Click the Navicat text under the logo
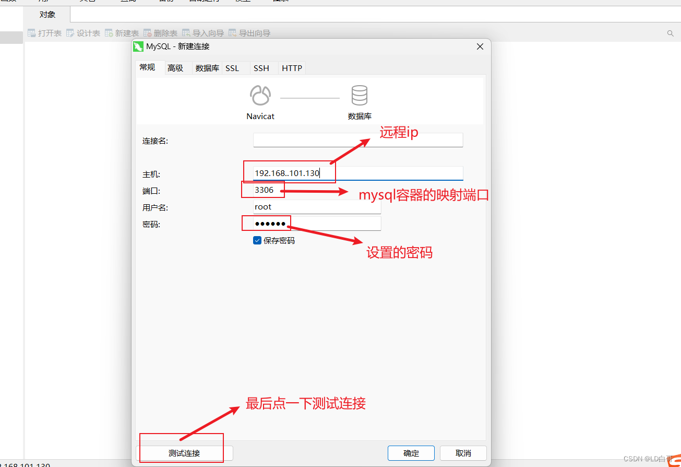This screenshot has width=681, height=467. pos(260,116)
